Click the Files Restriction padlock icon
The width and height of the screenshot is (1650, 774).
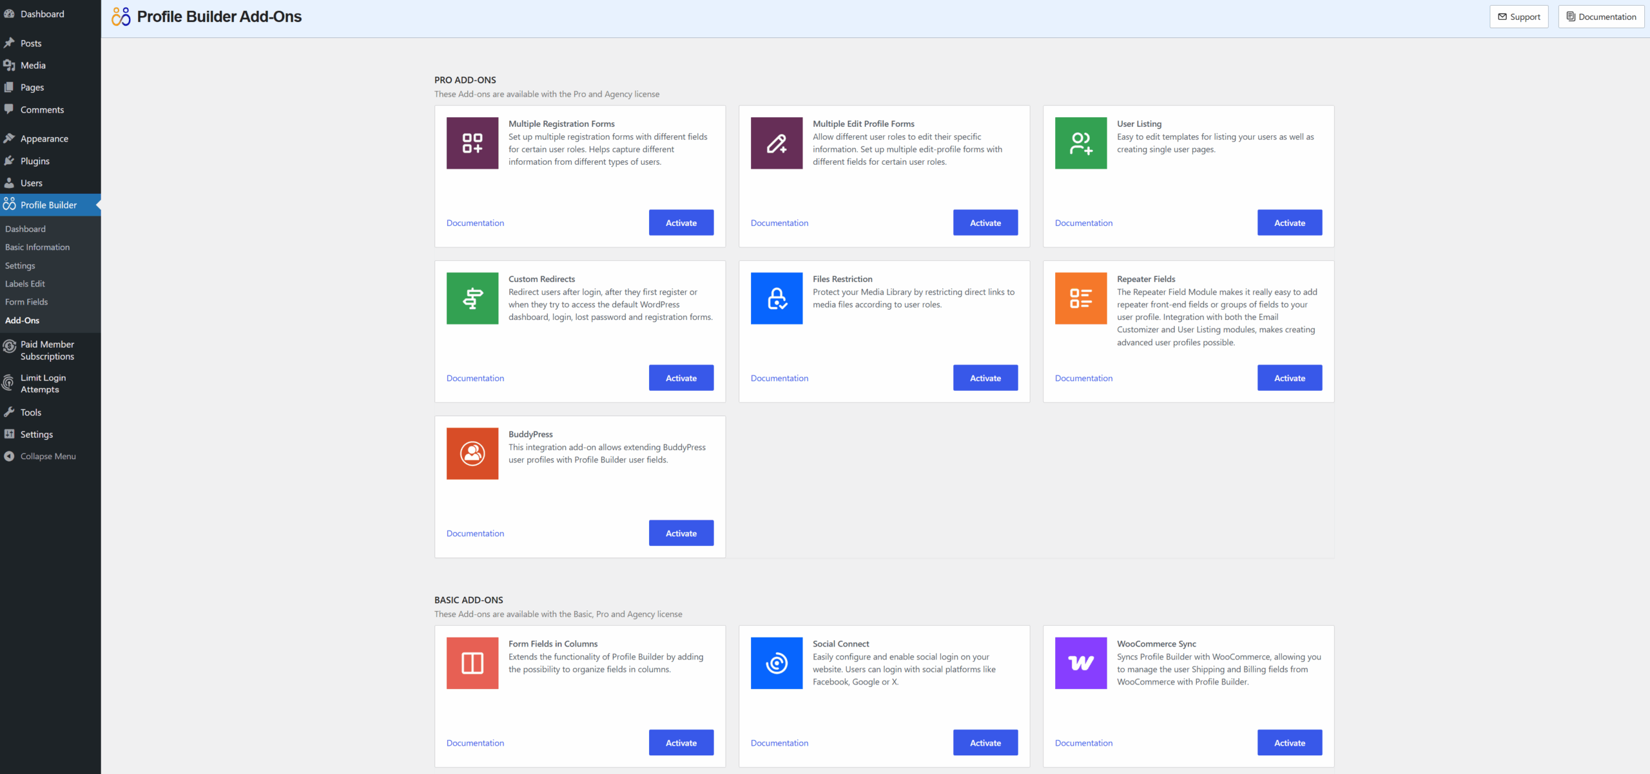point(776,298)
